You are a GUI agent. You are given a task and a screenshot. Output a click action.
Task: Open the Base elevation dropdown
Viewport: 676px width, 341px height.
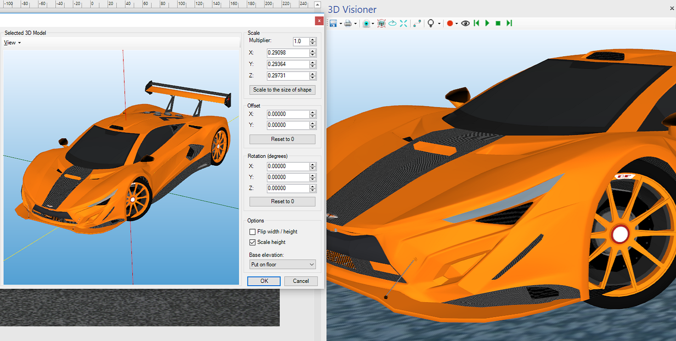point(282,264)
